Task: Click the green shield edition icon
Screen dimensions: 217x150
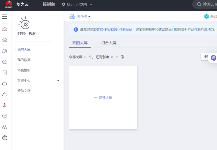Action: click(207, 16)
